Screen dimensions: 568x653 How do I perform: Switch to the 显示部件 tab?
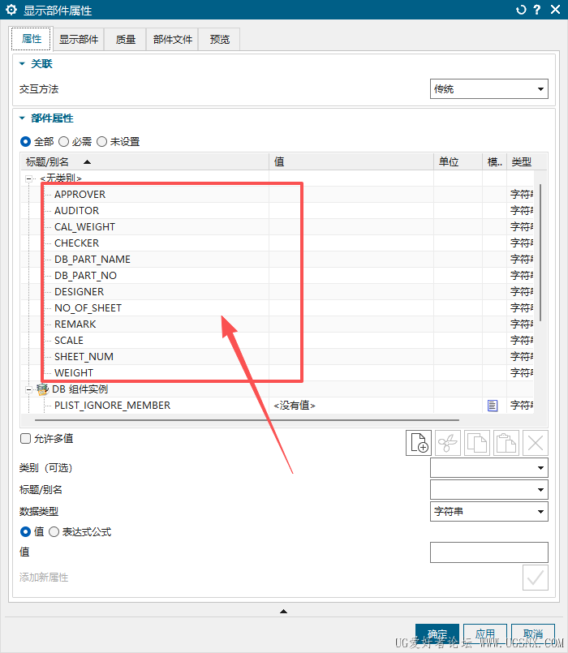79,40
